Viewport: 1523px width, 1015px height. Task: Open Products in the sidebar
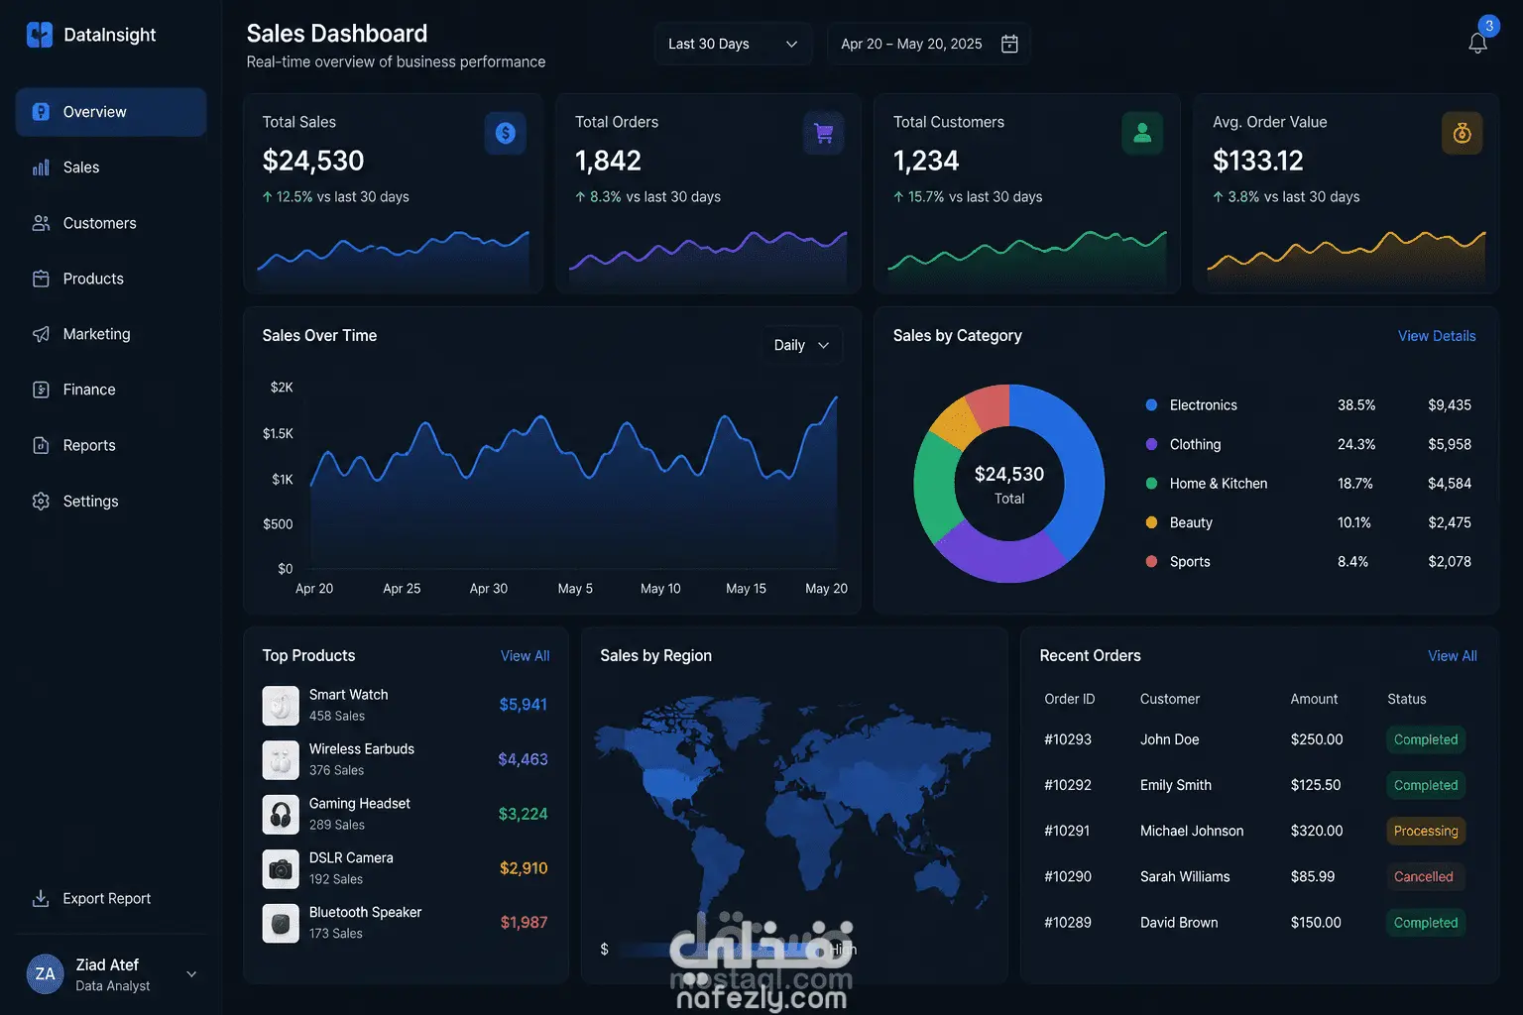coord(111,279)
